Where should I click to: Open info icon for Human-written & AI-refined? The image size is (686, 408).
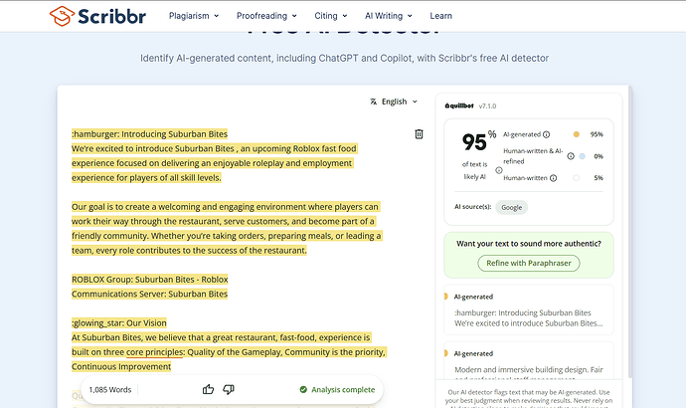pyautogui.click(x=571, y=156)
